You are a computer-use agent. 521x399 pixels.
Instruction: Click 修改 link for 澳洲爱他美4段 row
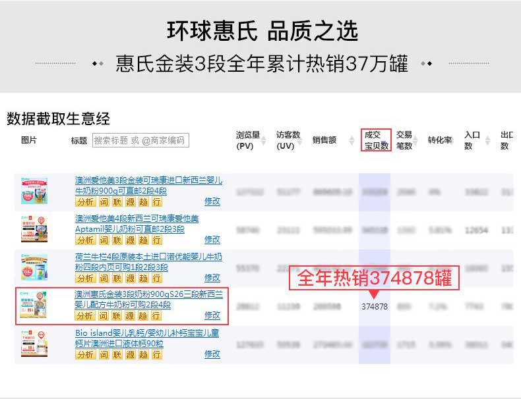212,239
